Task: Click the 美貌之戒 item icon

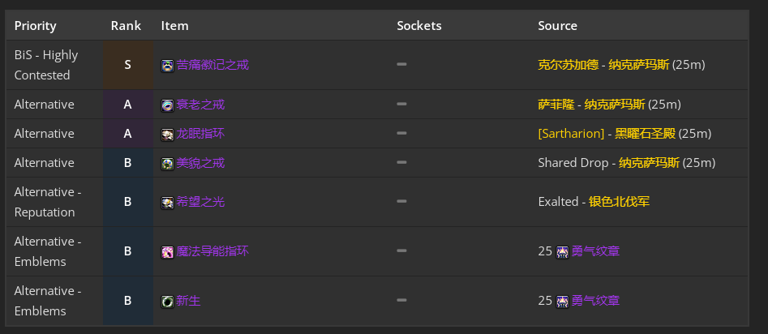Action: pyautogui.click(x=168, y=164)
